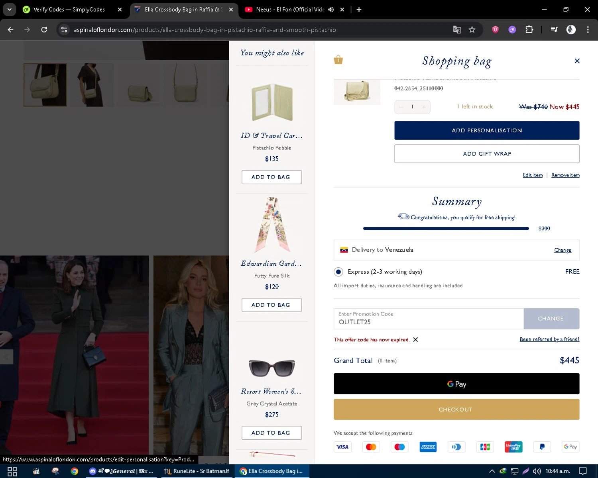This screenshot has width=598, height=478.
Task: Close the Verify Codes tab
Action: [x=120, y=10]
